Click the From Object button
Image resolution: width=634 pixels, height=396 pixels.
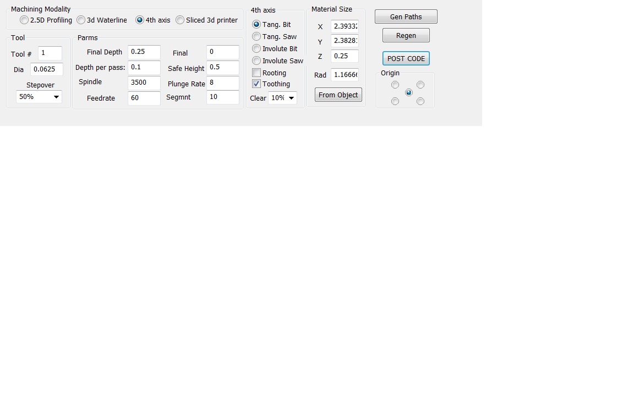[338, 95]
